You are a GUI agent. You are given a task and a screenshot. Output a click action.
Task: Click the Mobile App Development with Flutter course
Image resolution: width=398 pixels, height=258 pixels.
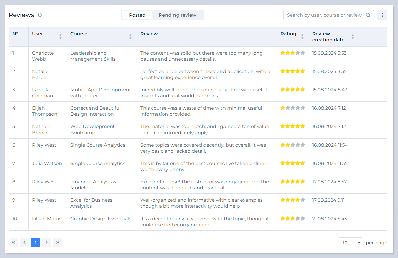100,93
